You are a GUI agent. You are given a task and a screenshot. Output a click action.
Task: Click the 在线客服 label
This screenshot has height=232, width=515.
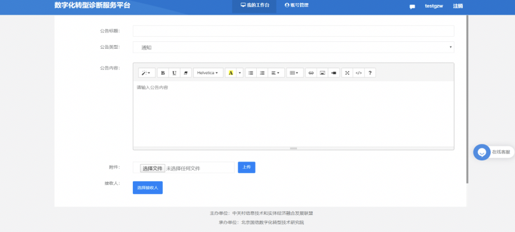pyautogui.click(x=501, y=152)
